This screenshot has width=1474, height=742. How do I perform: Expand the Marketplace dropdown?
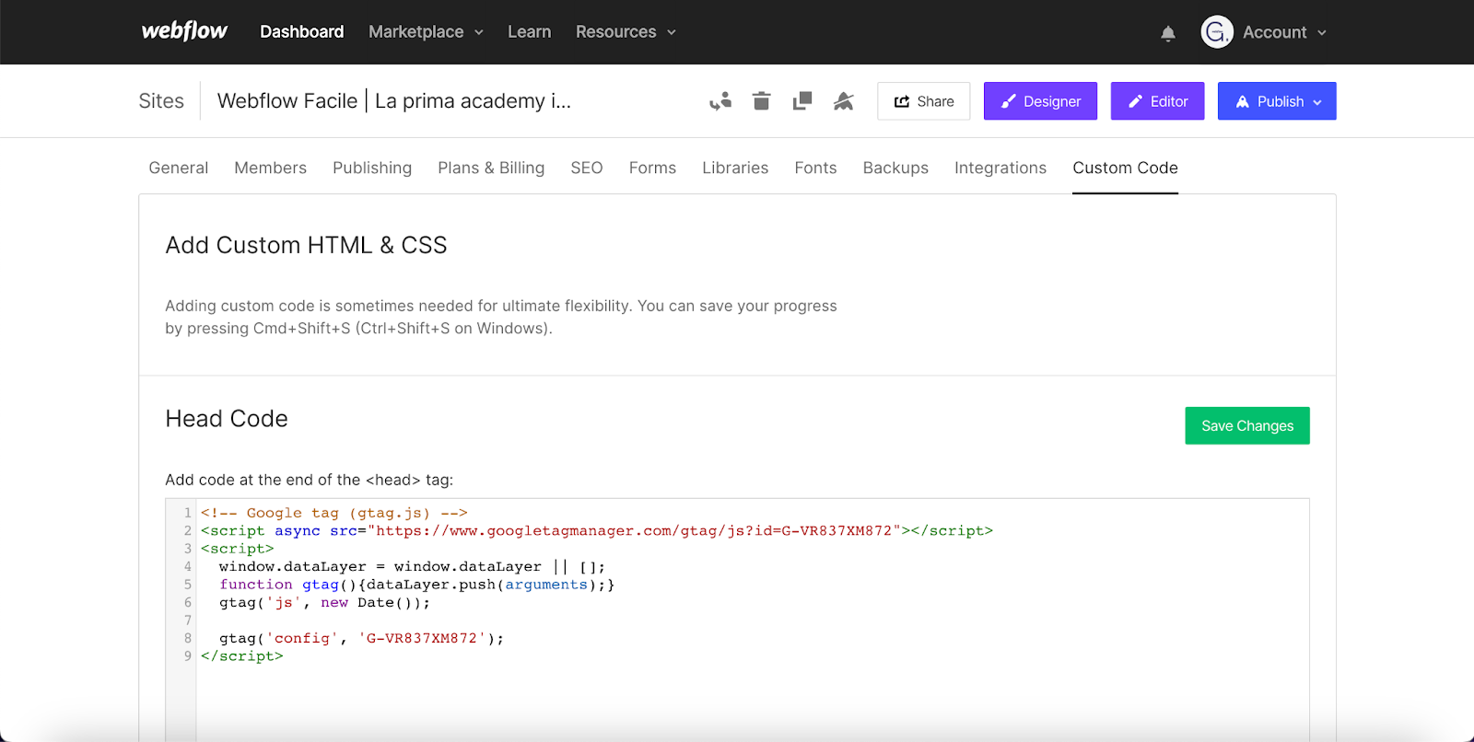tap(426, 32)
